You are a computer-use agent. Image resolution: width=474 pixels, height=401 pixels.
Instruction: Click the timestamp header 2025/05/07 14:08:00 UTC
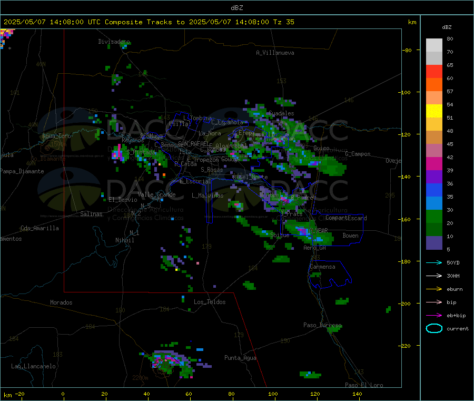pos(52,22)
